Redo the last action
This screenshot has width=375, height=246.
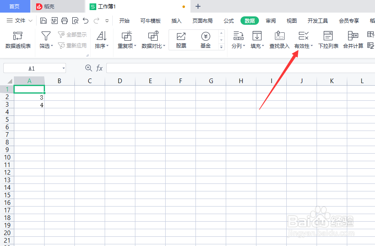[96, 21]
